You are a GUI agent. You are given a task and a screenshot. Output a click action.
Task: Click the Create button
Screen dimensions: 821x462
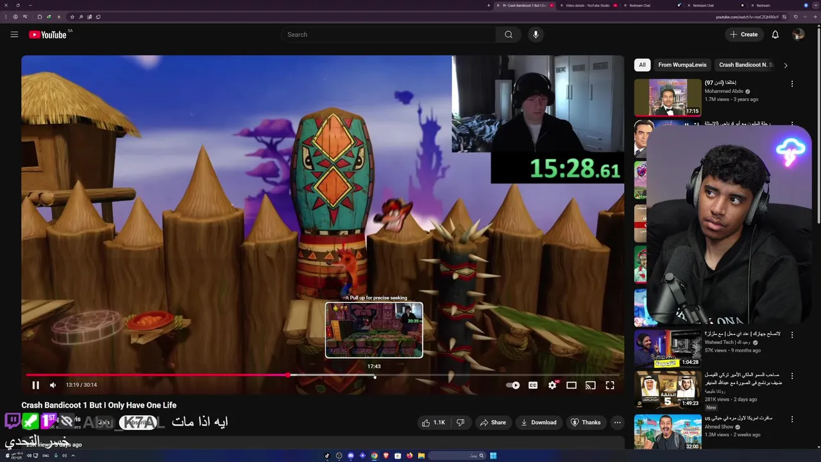743,35
